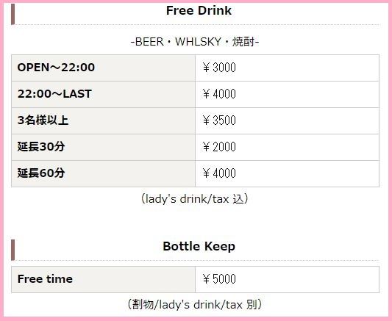Viewport: 392px width, 321px height.
Task: Click the ￥4000 price for 延長60分
Action: (219, 173)
